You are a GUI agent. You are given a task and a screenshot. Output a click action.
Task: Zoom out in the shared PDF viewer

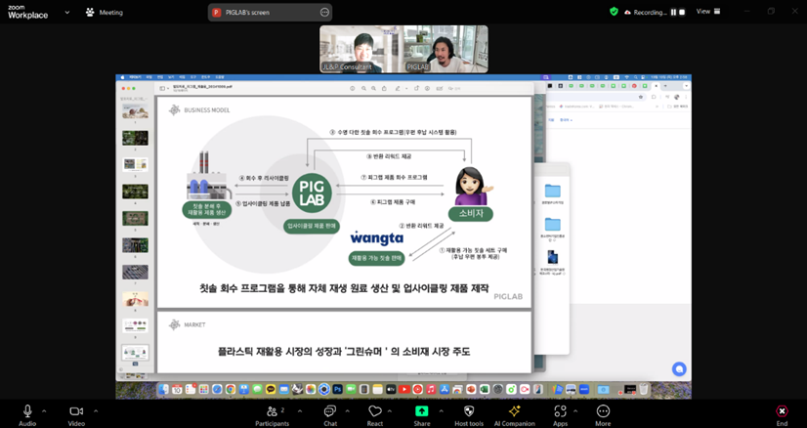click(x=363, y=89)
